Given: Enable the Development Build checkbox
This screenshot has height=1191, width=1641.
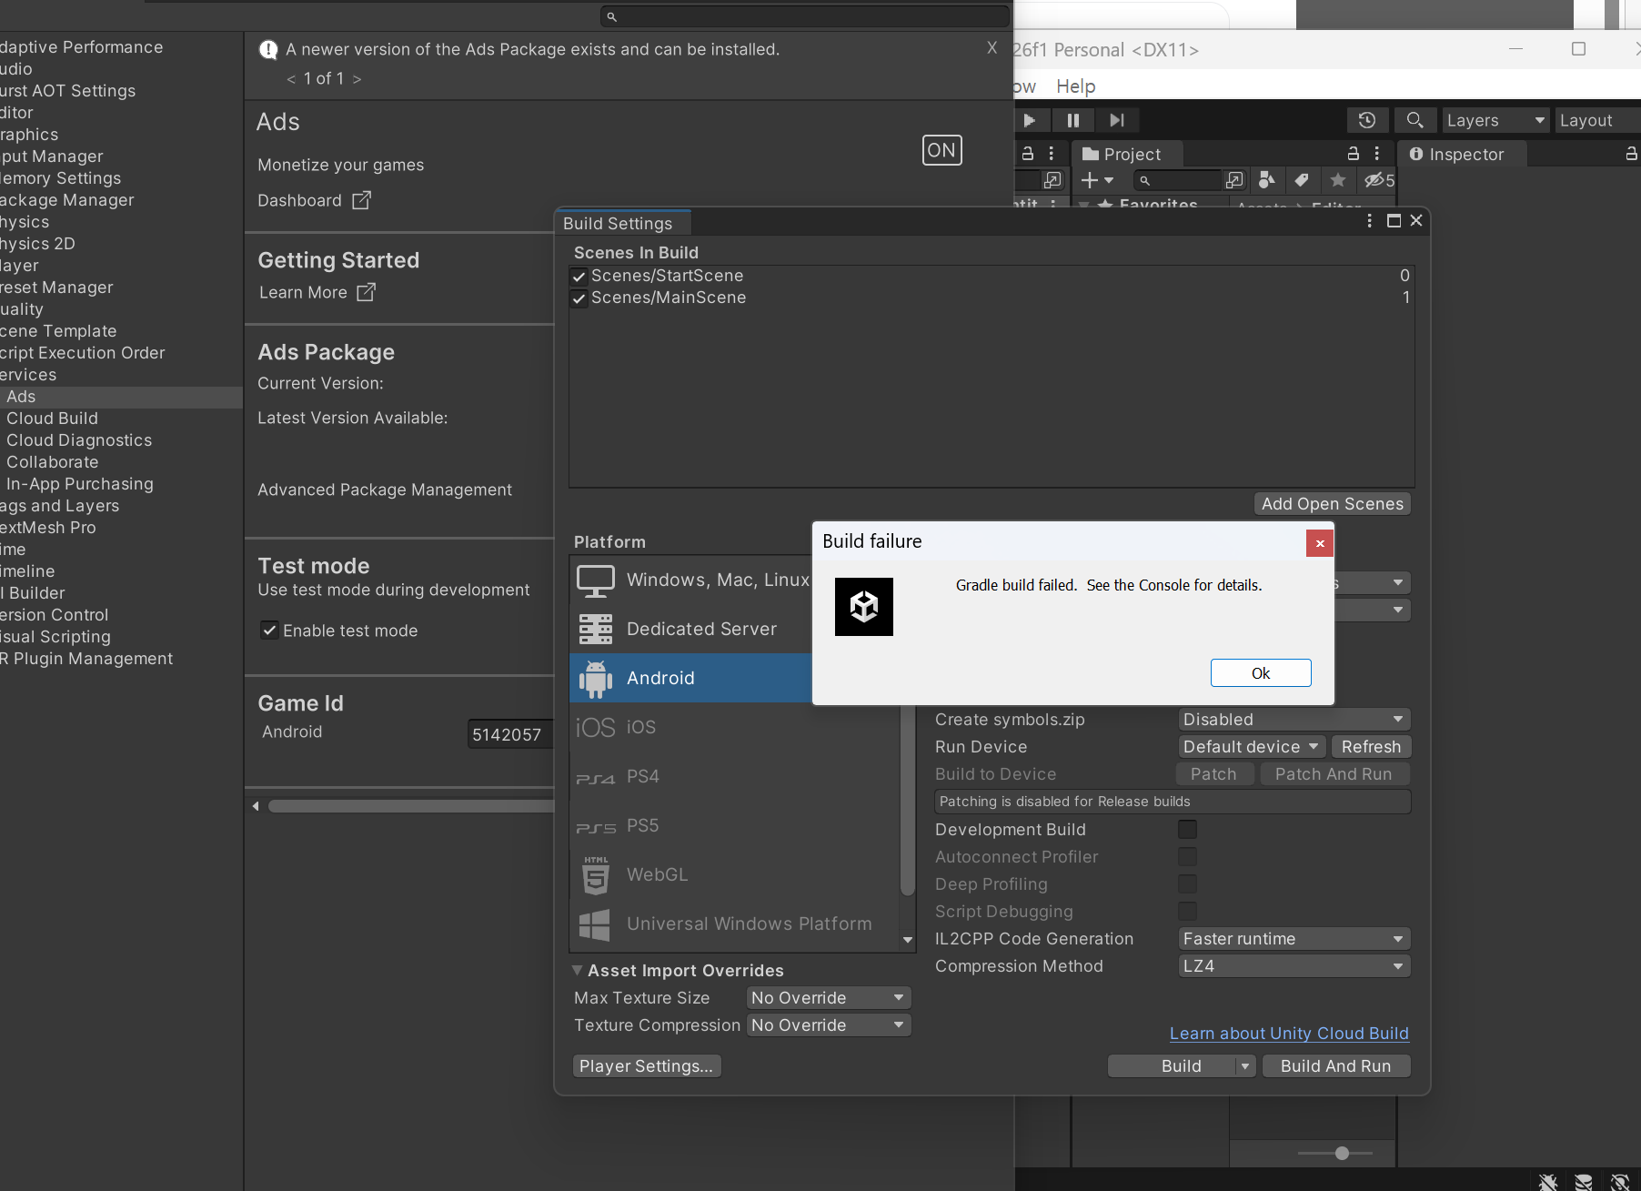Looking at the screenshot, I should [x=1187, y=829].
